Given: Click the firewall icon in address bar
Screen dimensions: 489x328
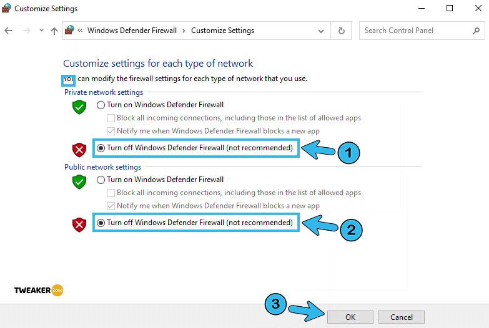Looking at the screenshot, I should click(69, 30).
